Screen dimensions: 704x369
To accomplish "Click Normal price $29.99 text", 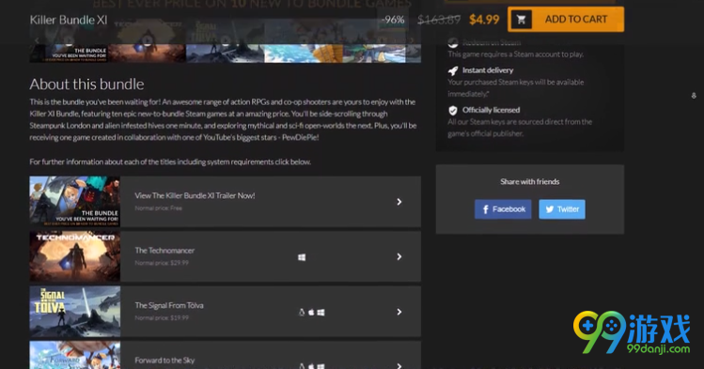I will (x=162, y=263).
